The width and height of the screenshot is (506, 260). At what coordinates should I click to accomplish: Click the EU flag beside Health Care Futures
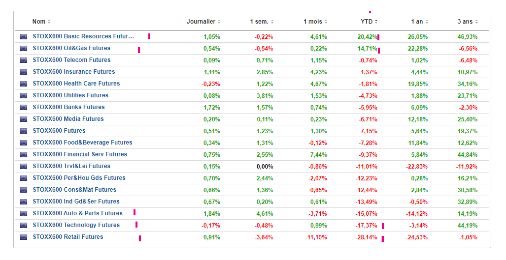click(x=24, y=84)
